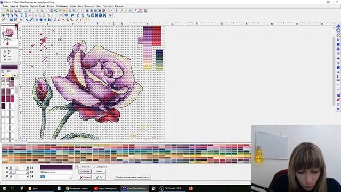Screen dimensions: 341x192
Task: Select the blue round French knot dot tool
Action: 45,20
